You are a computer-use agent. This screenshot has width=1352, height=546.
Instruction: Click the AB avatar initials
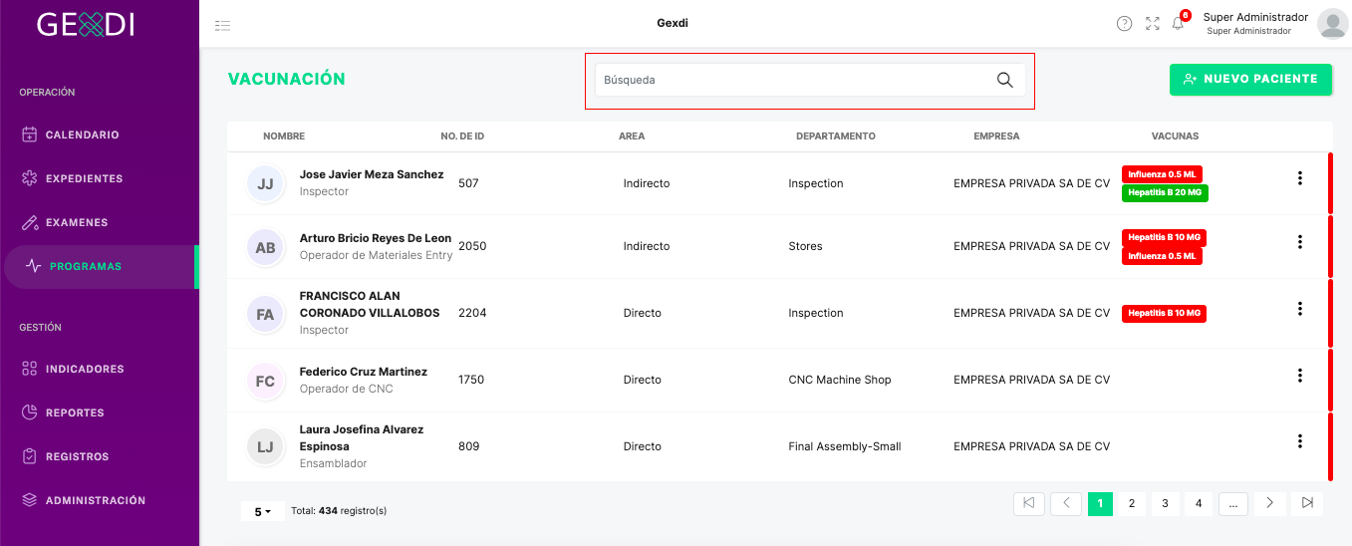tap(265, 247)
